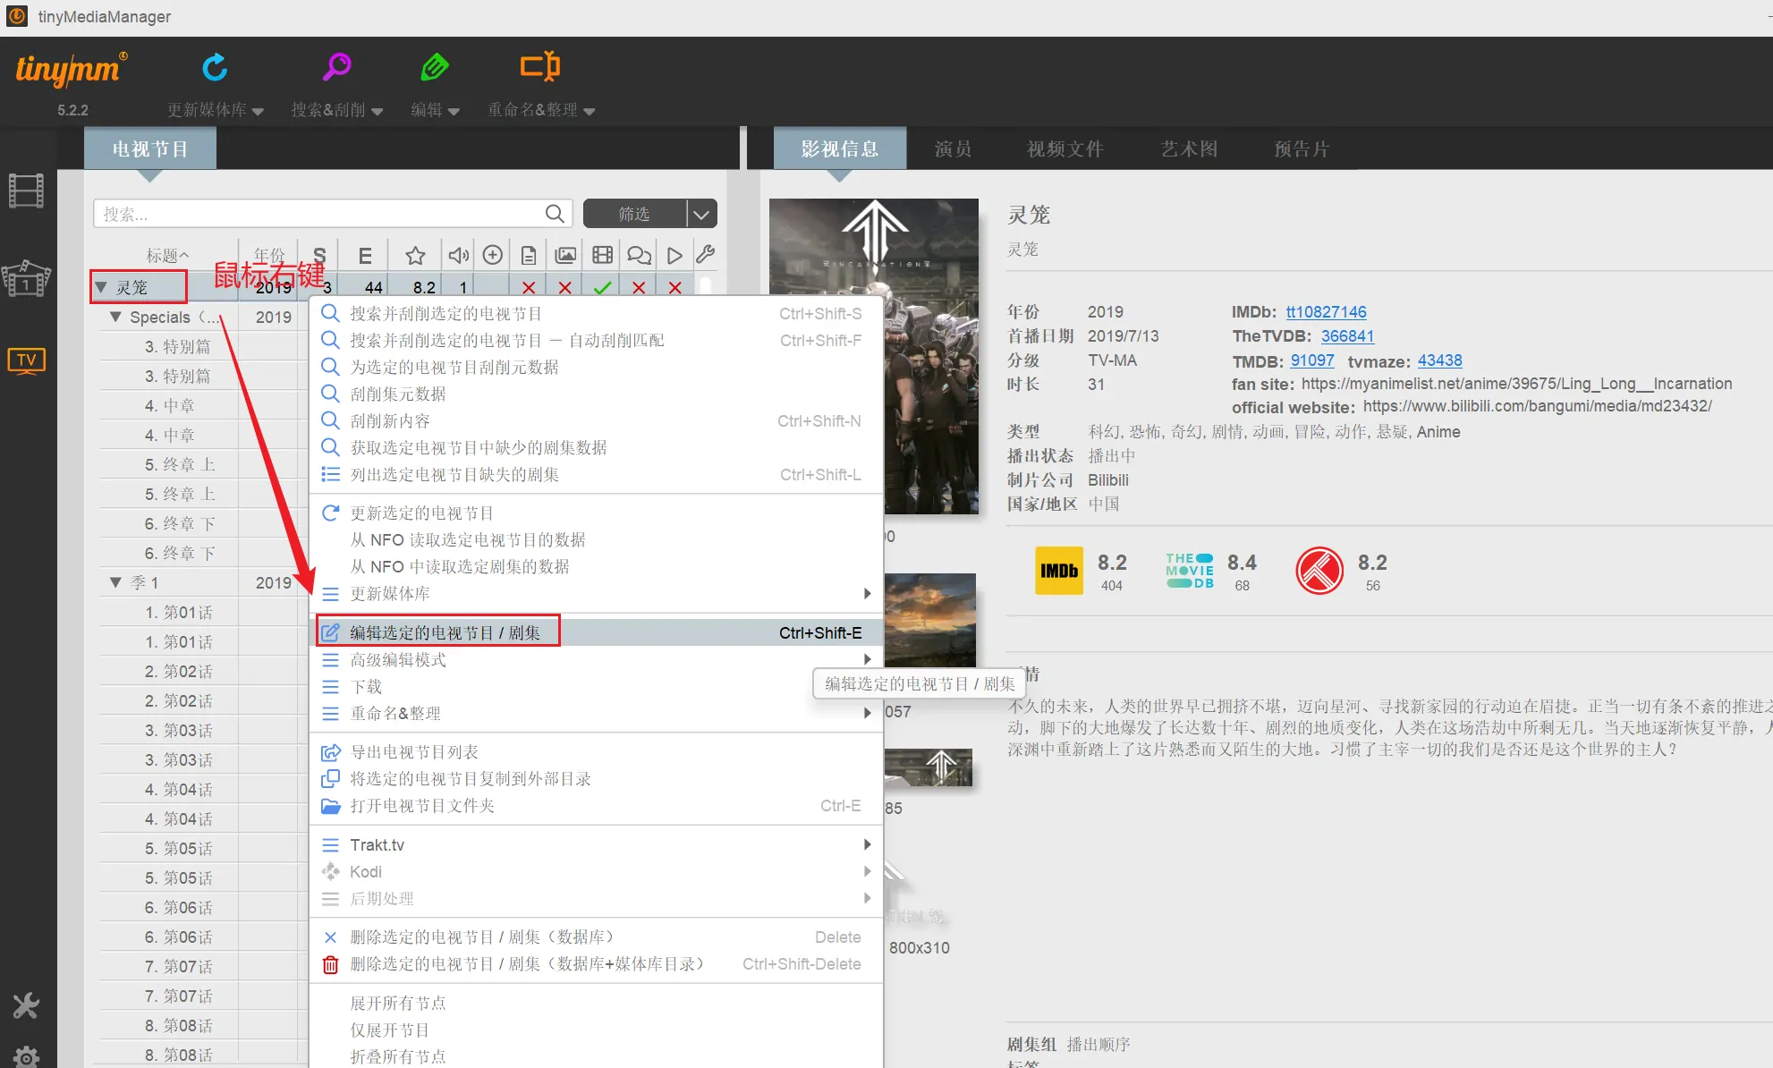Screen dimensions: 1773x1068
Task: Collapse the 季 1 season node
Action: coord(115,582)
